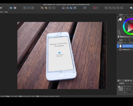Select top-centre transform anchor point
The height and width of the screenshot is (106, 133).
coord(121,87)
